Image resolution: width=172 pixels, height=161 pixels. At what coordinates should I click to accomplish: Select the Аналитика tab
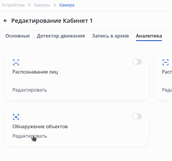coord(149,36)
